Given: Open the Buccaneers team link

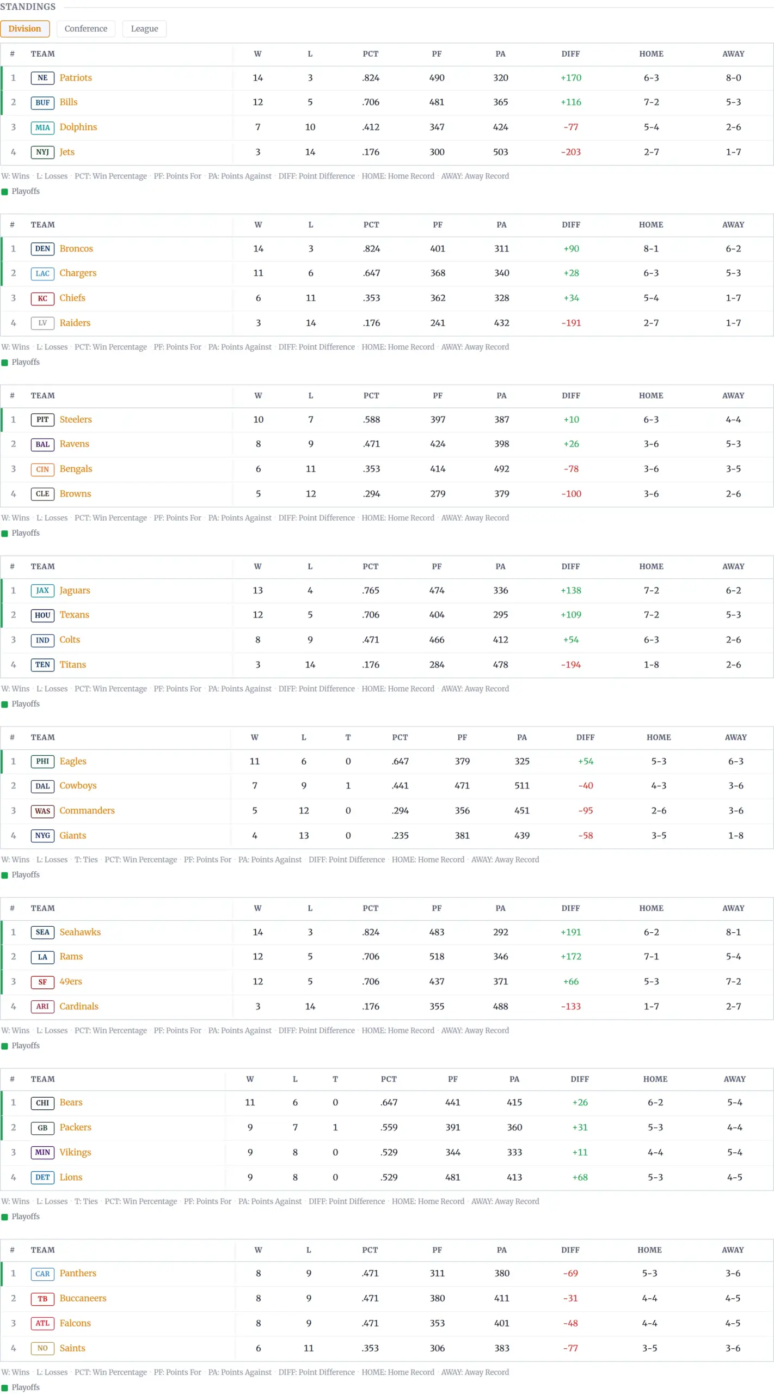Looking at the screenshot, I should click(x=83, y=1298).
